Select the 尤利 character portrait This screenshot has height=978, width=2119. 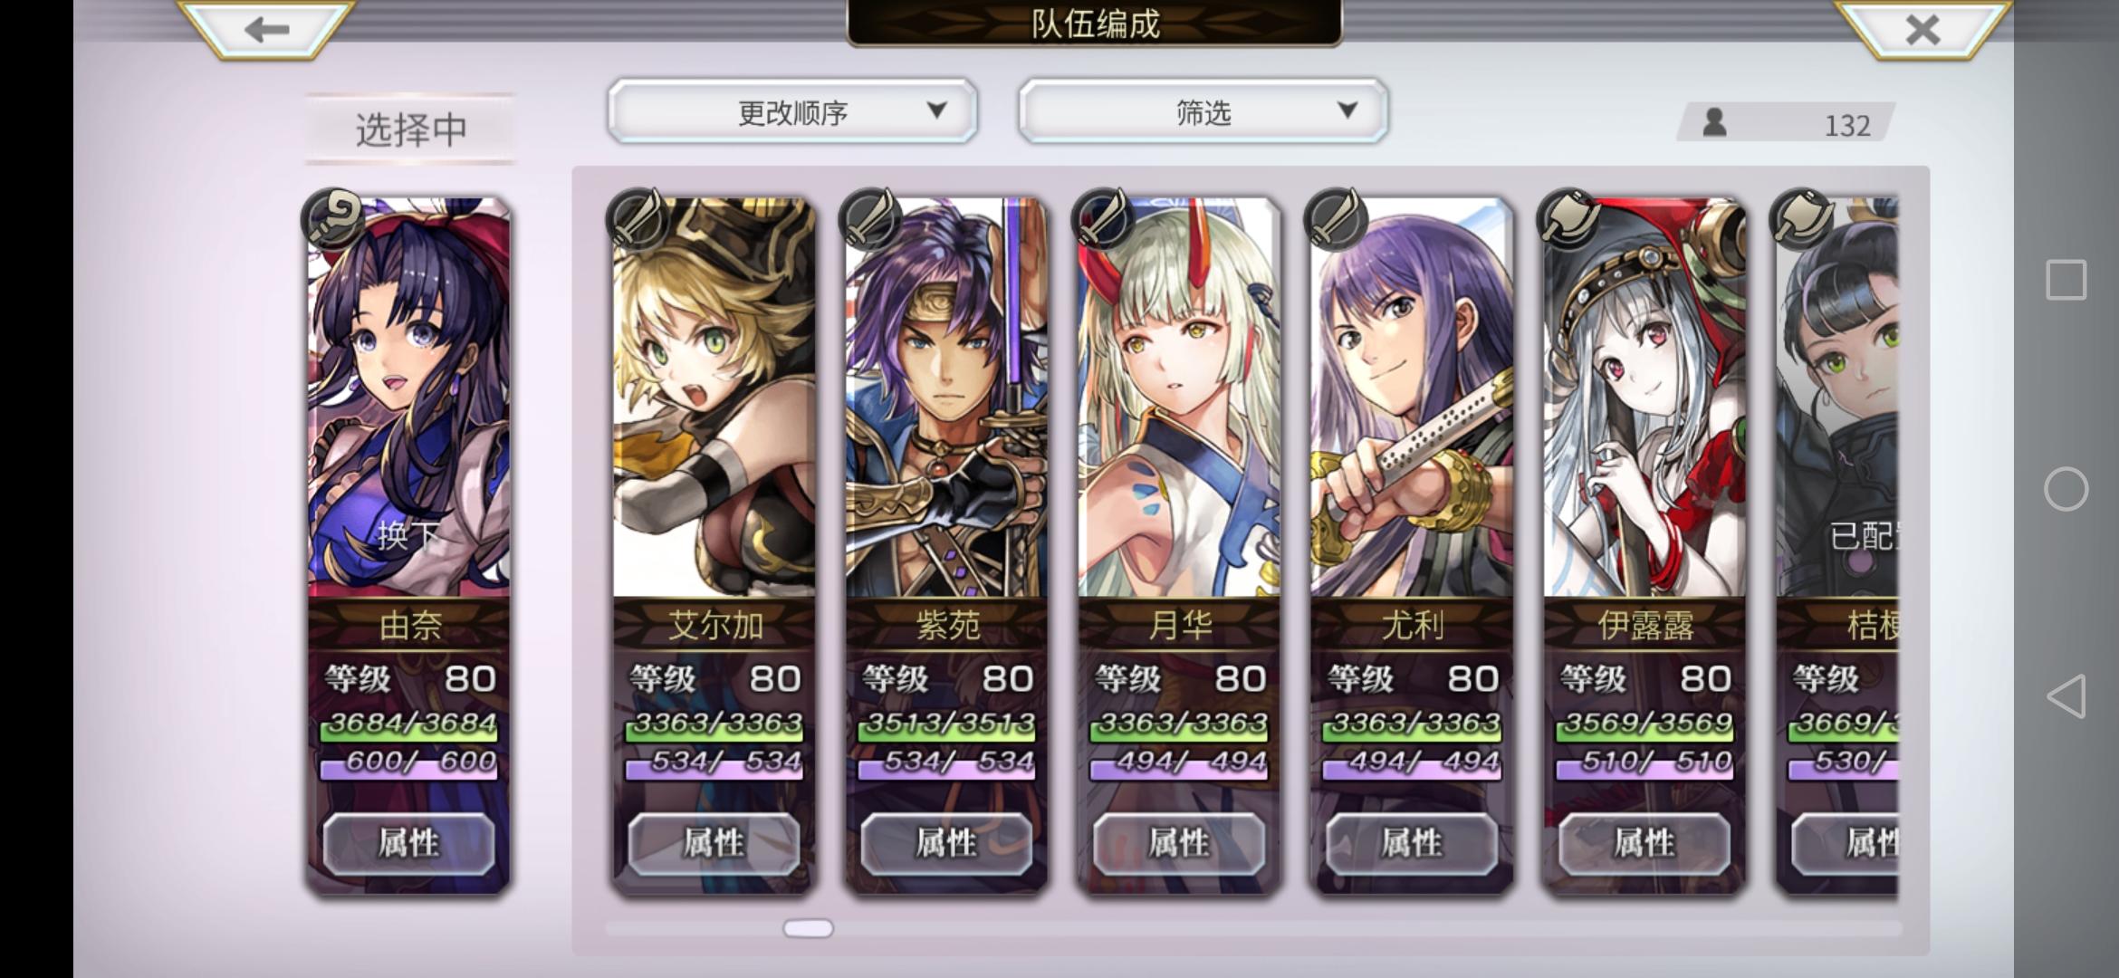[x=1412, y=398]
